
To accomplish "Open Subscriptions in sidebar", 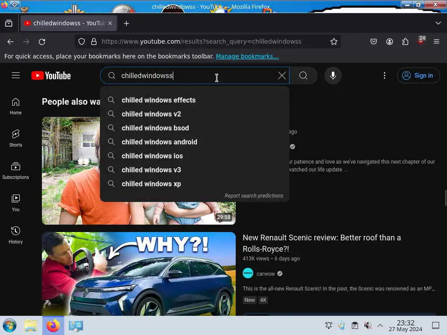I will click(x=16, y=171).
